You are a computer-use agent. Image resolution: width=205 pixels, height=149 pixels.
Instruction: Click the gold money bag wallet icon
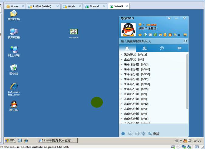point(165,35)
